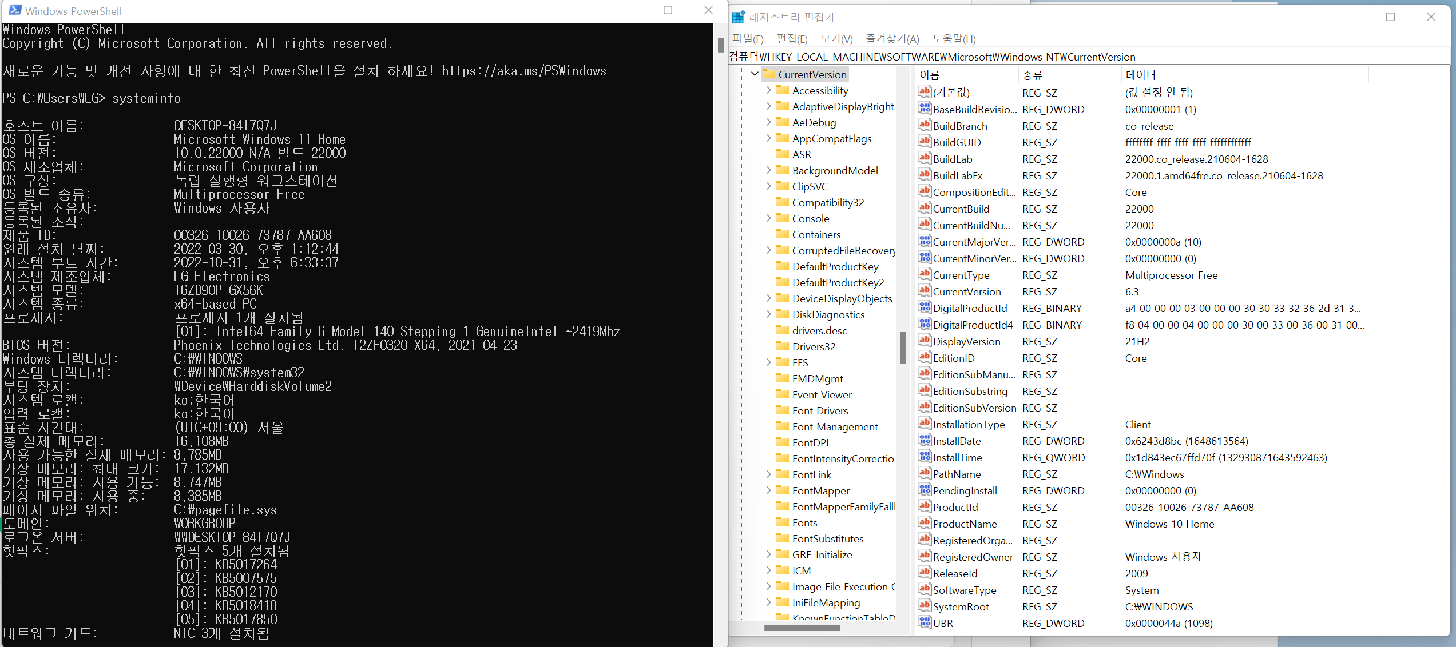Expand the Image File Execution key

pos(768,586)
